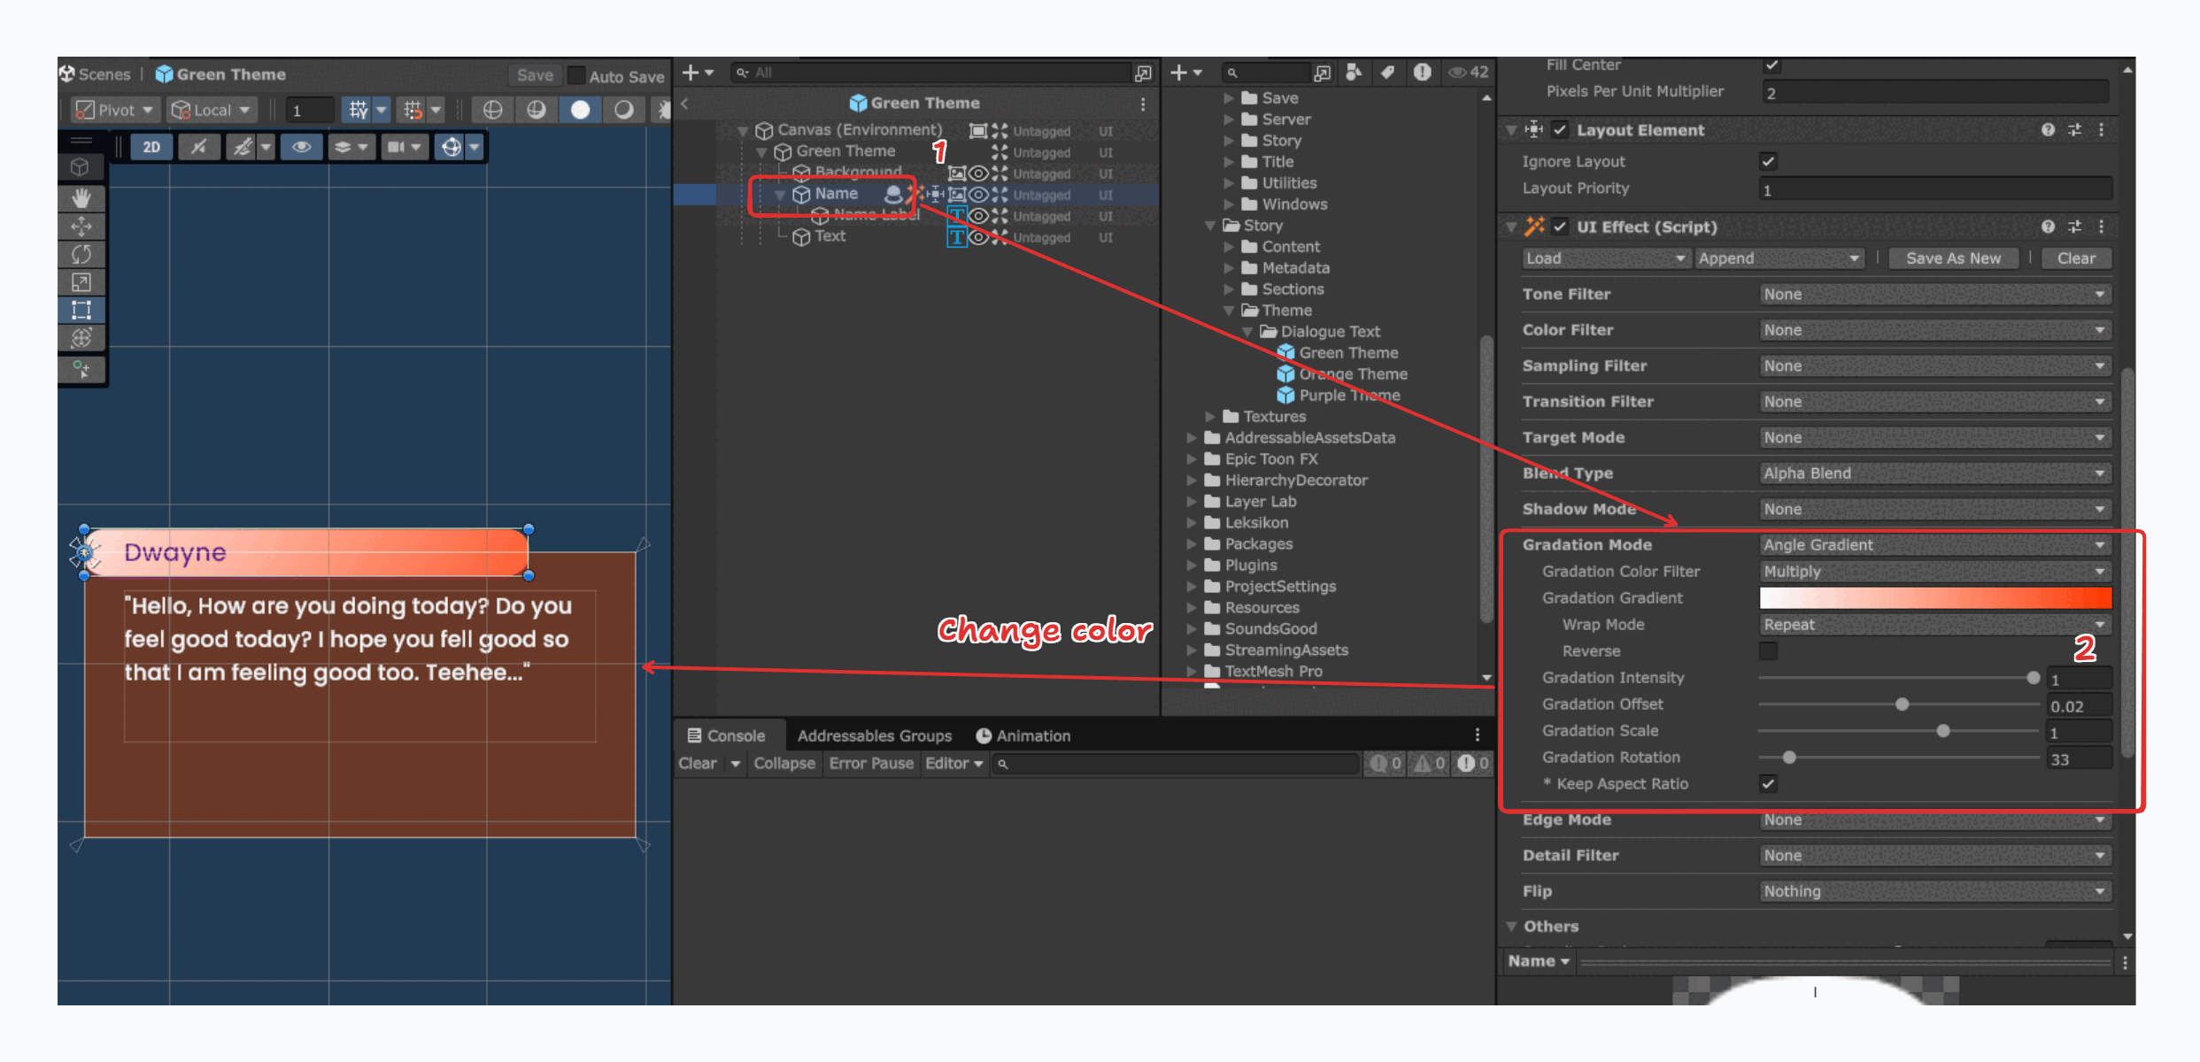Uncheck Keep Aspect Ratio checkbox
Image resolution: width=2200 pixels, height=1062 pixels.
(x=1768, y=784)
